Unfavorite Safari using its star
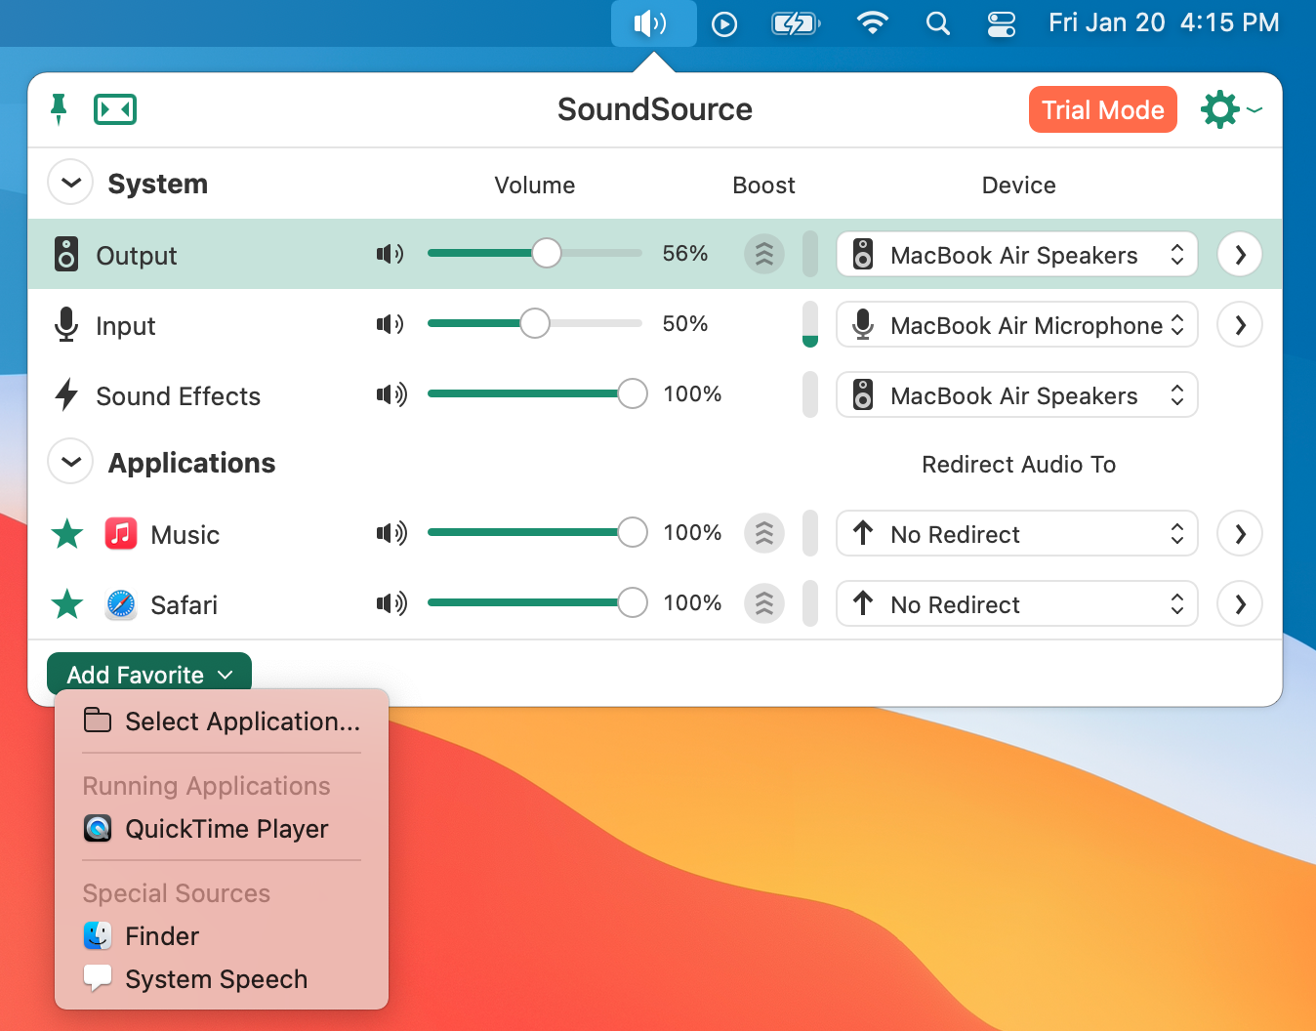 point(67,603)
